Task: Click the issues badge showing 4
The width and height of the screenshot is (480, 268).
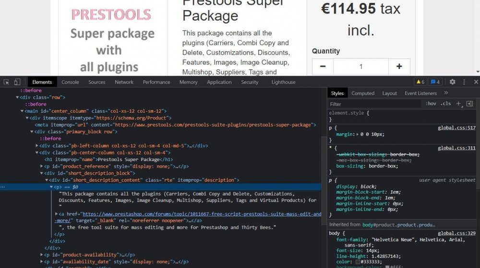Action: [435, 82]
